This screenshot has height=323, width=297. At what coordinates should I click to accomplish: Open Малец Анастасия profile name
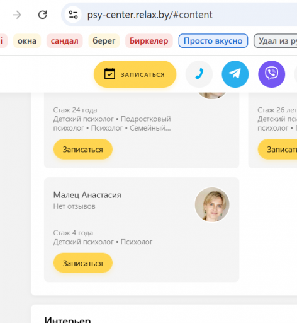(x=87, y=195)
